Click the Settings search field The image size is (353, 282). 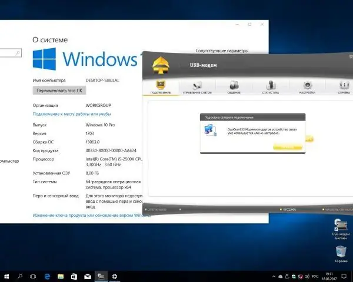click(x=10, y=53)
